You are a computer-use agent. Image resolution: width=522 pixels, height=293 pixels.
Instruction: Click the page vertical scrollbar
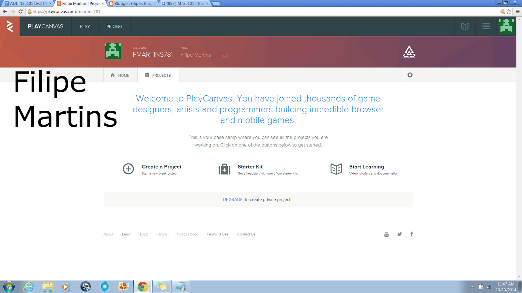tap(519, 148)
